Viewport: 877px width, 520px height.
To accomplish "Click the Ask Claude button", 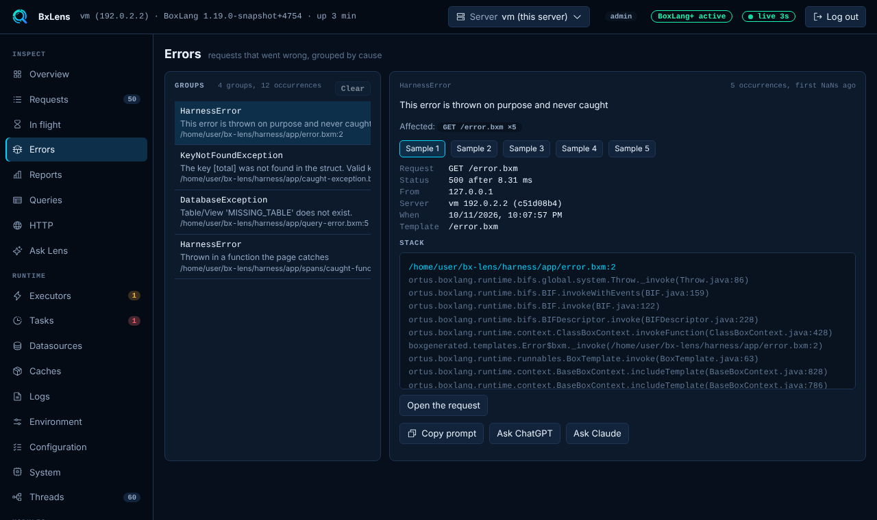I will pos(597,433).
